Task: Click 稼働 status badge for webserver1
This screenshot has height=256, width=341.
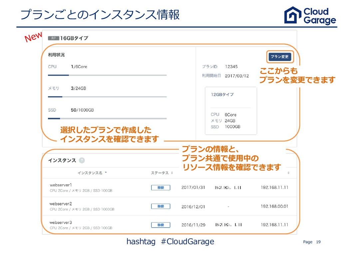Action: 161,188
